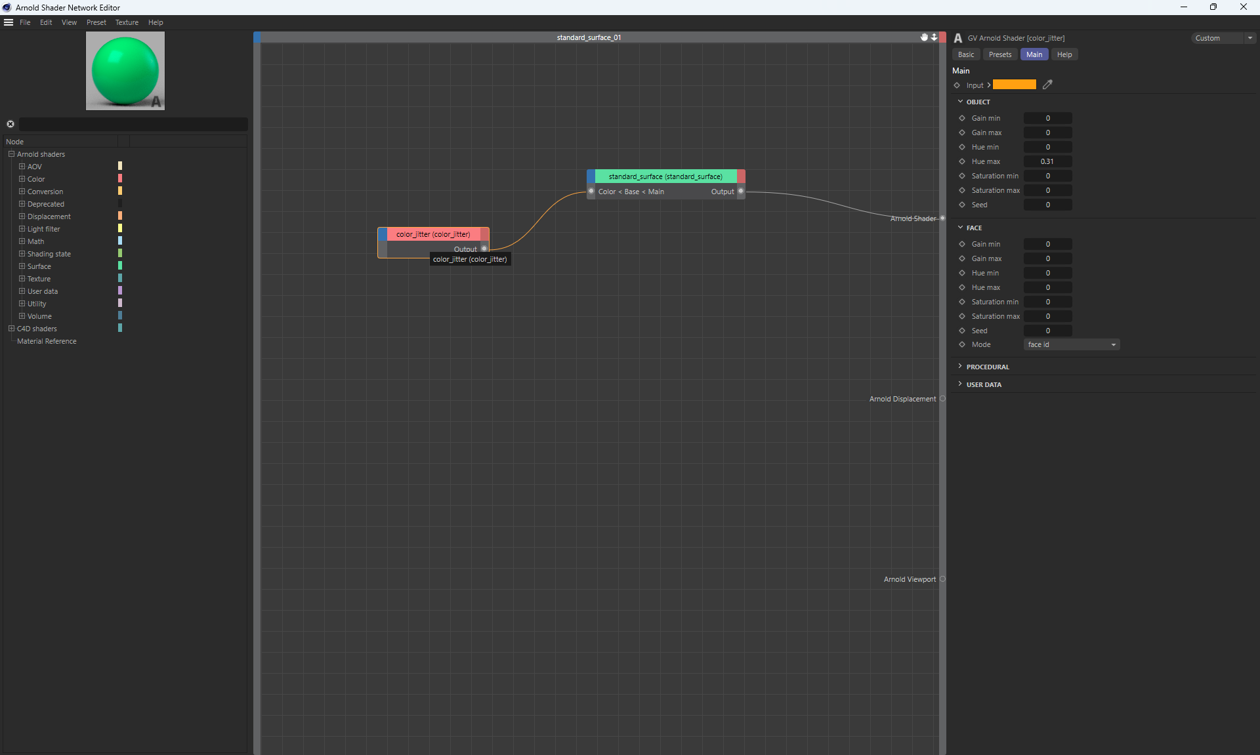Click the eyedropper icon beside Input color
Screen dimensions: 1260x755
click(1047, 85)
